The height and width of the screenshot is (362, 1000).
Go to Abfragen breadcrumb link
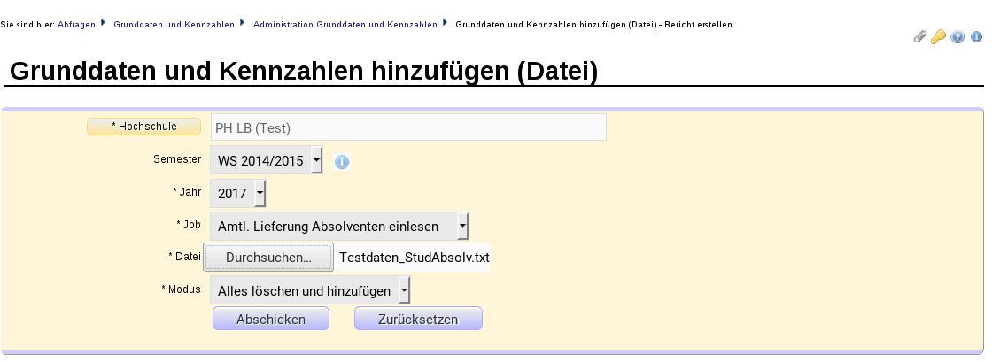(x=75, y=25)
